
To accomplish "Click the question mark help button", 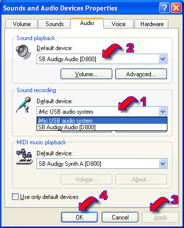I will [x=164, y=8].
